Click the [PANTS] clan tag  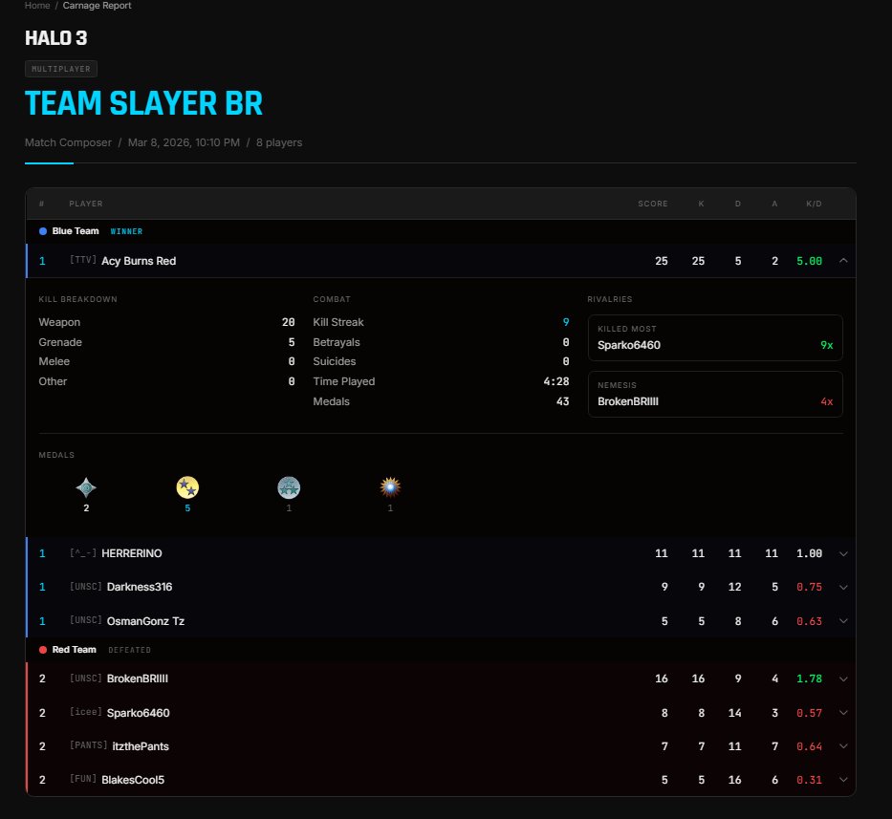point(88,745)
